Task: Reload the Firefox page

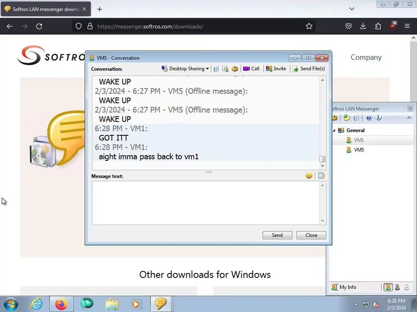Action: (x=39, y=26)
